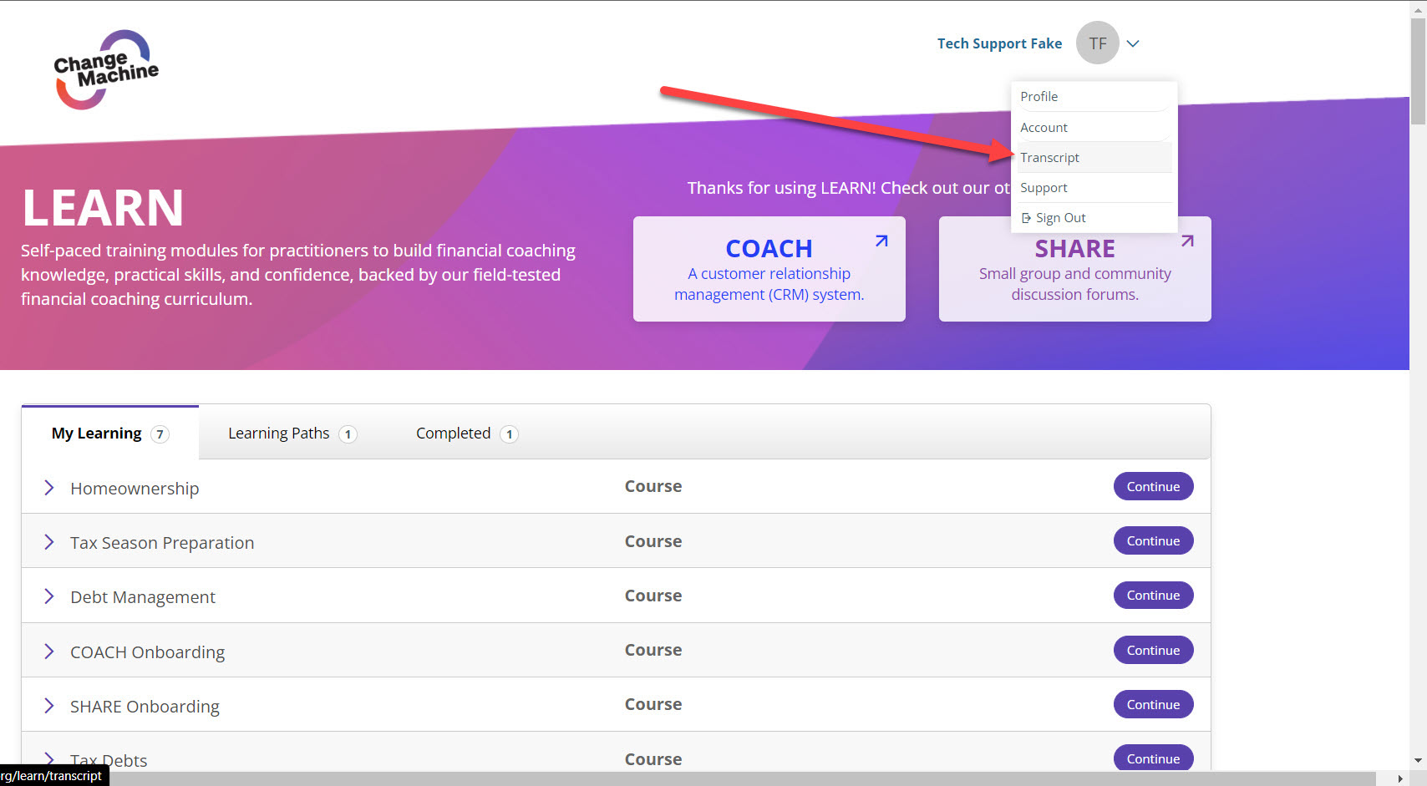
Task: Click Sign Out in the menu
Action: coord(1094,218)
